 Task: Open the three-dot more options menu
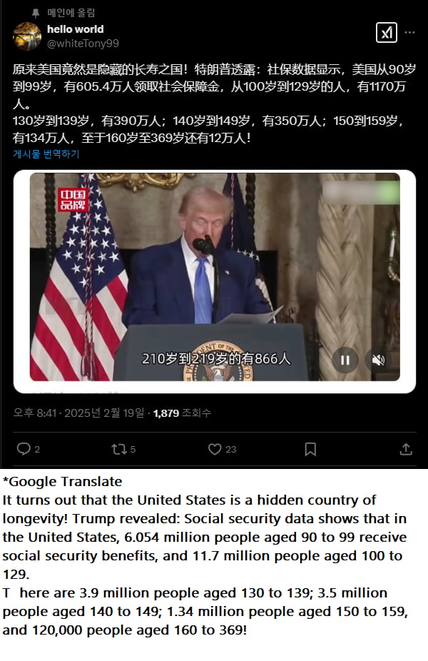[x=409, y=32]
